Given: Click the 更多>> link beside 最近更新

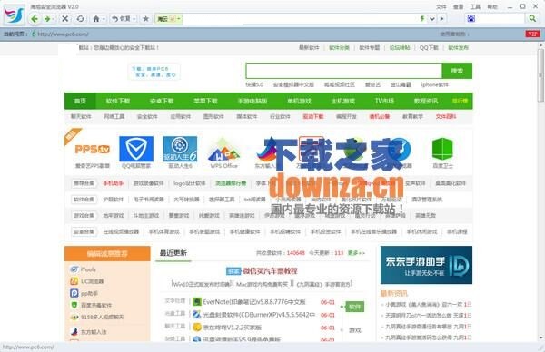Looking at the screenshot, I should click(x=357, y=253).
